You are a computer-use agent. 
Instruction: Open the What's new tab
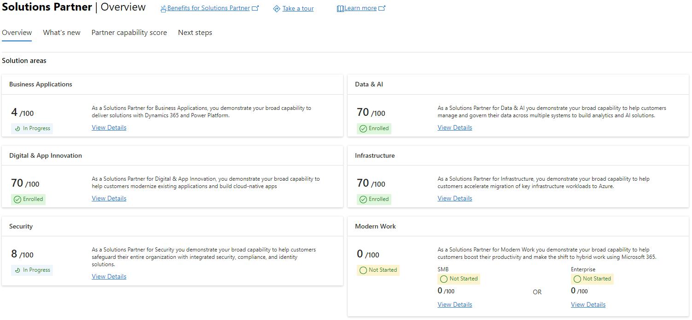tap(62, 33)
